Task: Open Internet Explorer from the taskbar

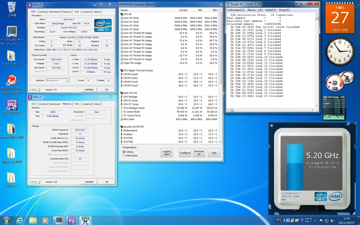Action: click(20, 220)
